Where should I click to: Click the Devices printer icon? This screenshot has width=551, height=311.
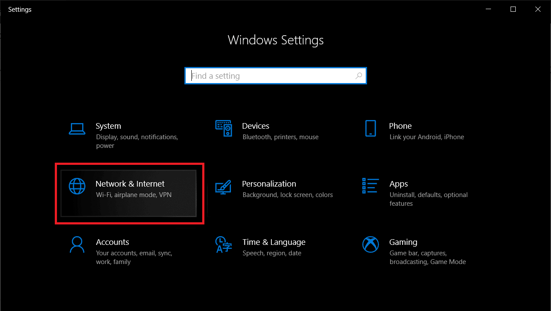224,129
